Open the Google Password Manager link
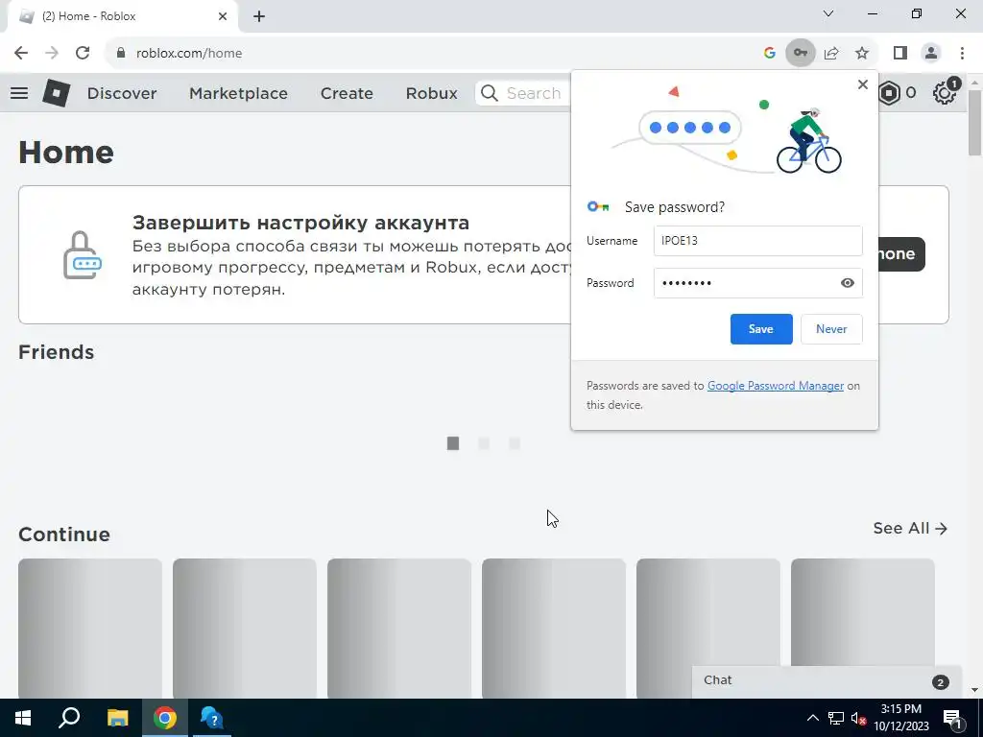 click(x=776, y=386)
